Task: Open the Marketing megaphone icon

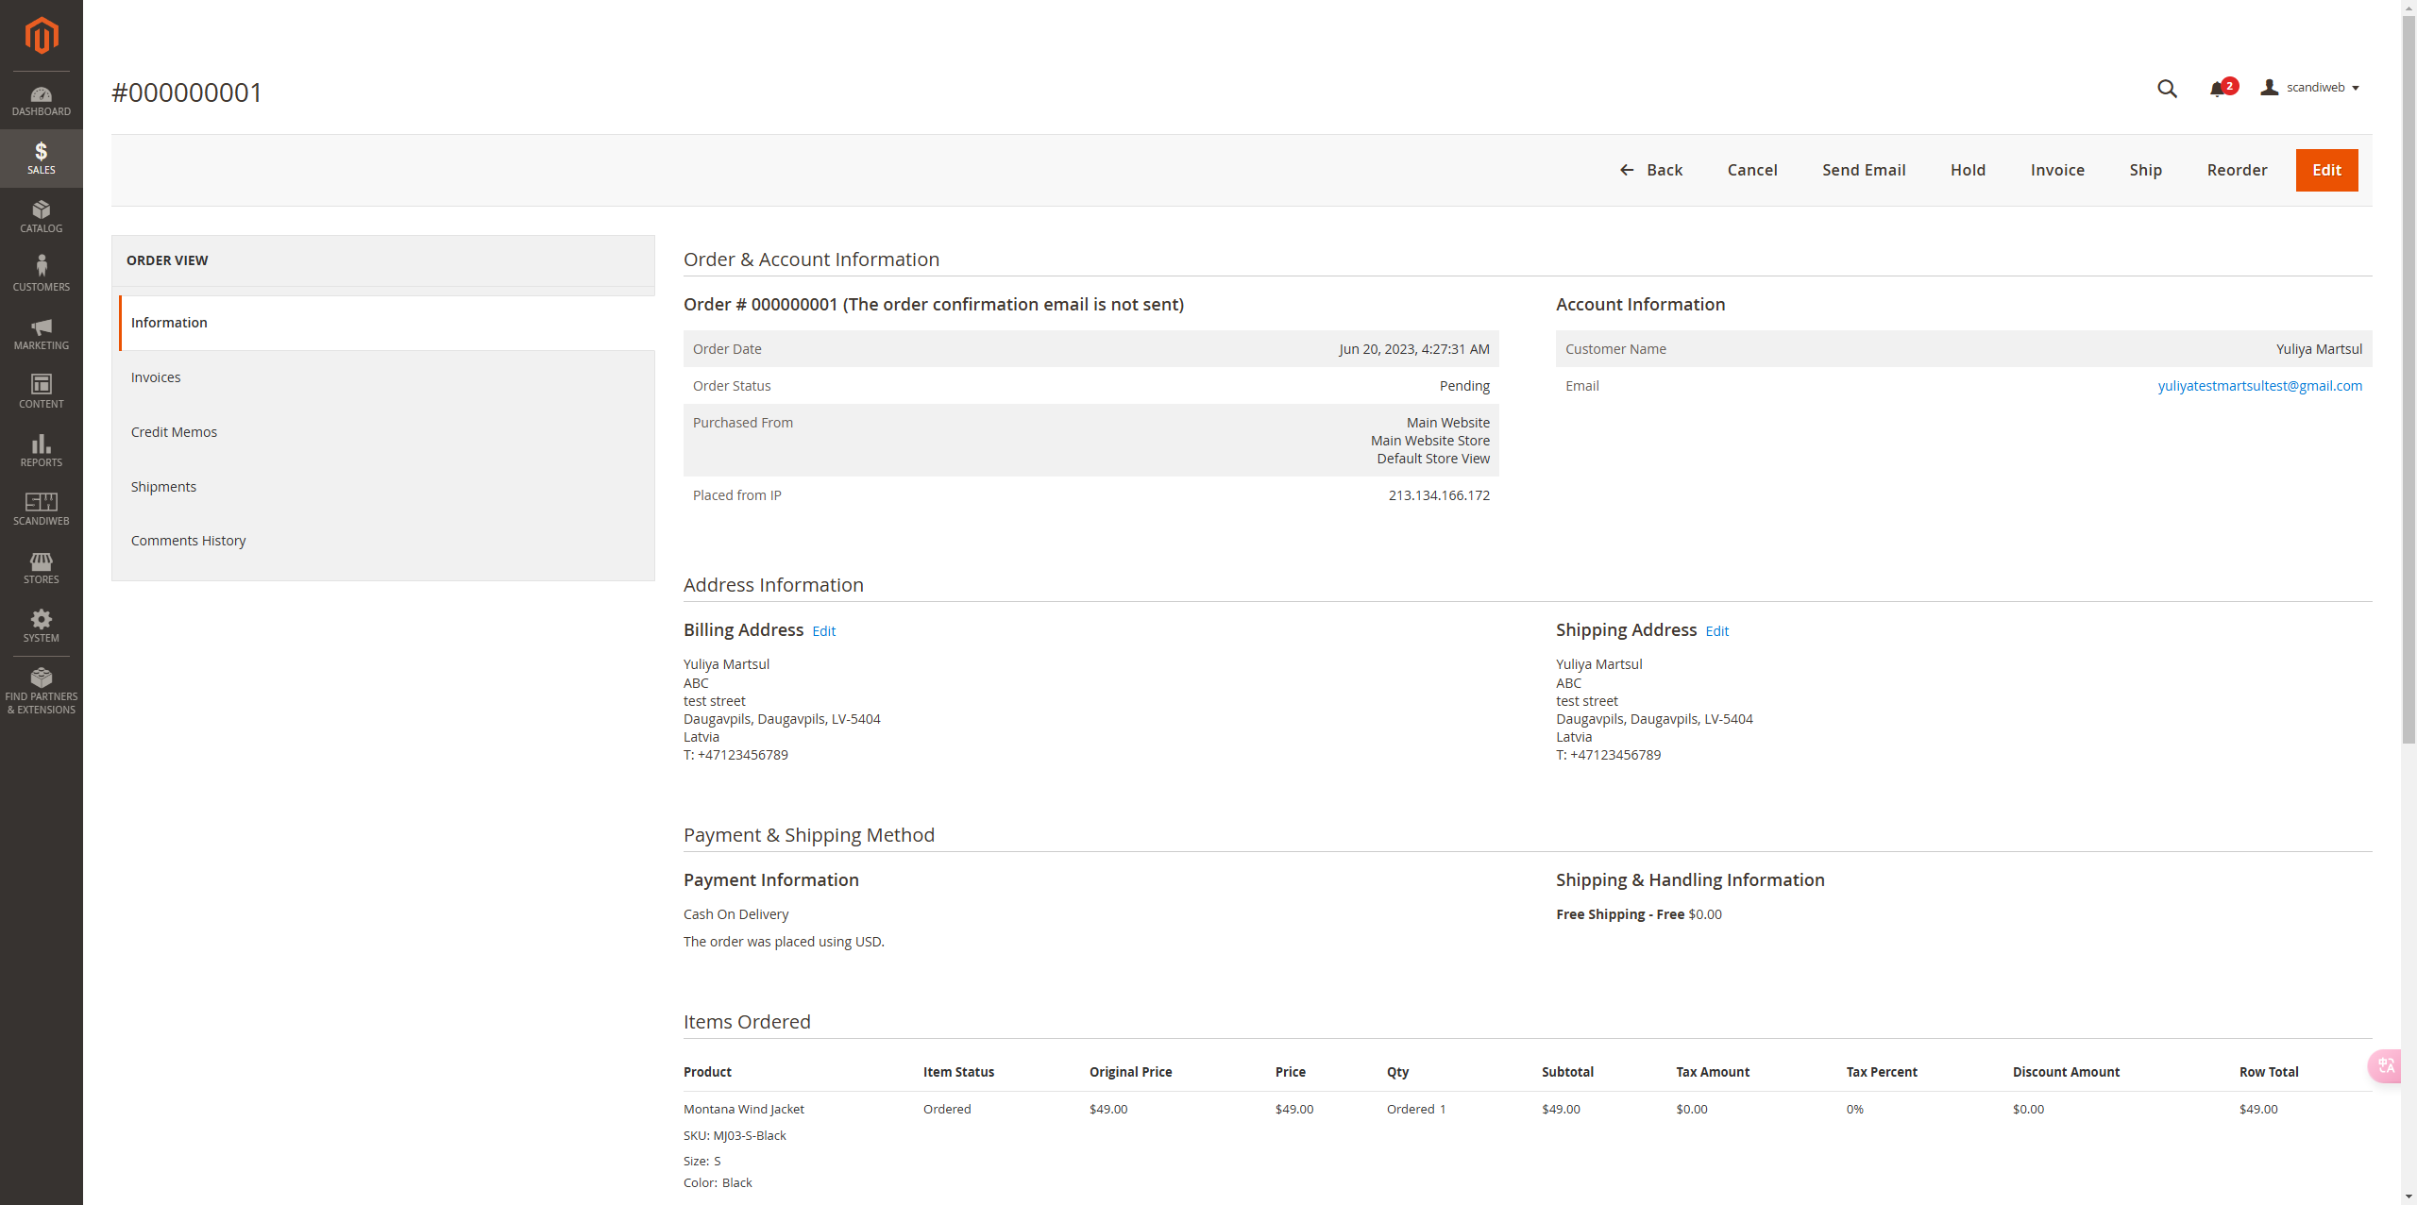Action: coord(41,333)
